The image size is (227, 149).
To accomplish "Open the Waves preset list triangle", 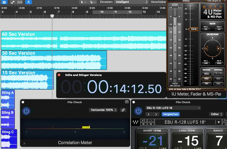I will point(219,122).
